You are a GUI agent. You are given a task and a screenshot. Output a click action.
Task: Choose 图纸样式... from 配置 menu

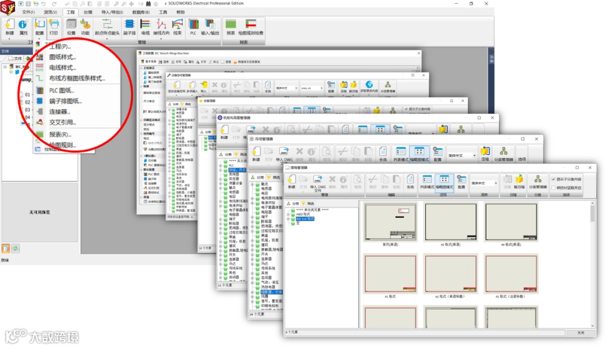62,57
